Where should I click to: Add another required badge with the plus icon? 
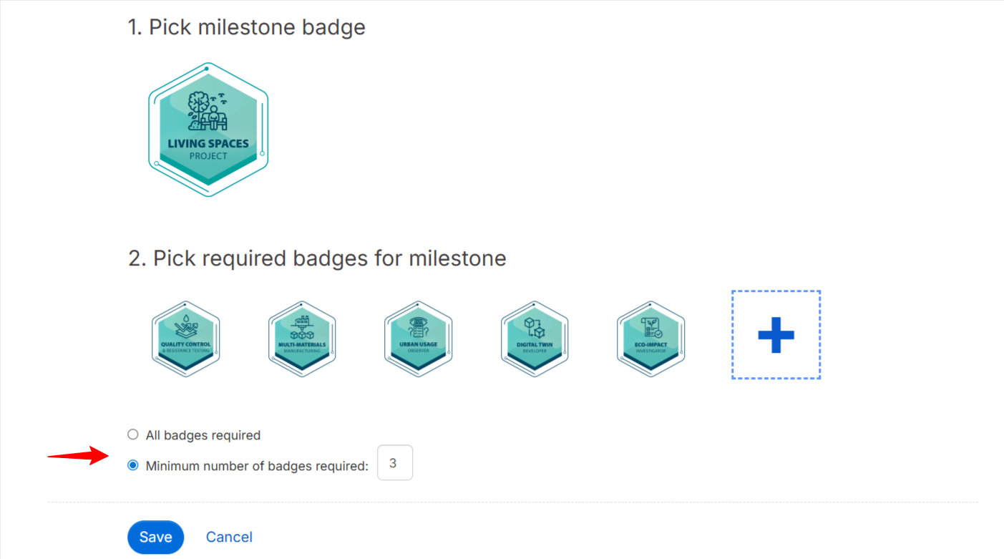[776, 334]
